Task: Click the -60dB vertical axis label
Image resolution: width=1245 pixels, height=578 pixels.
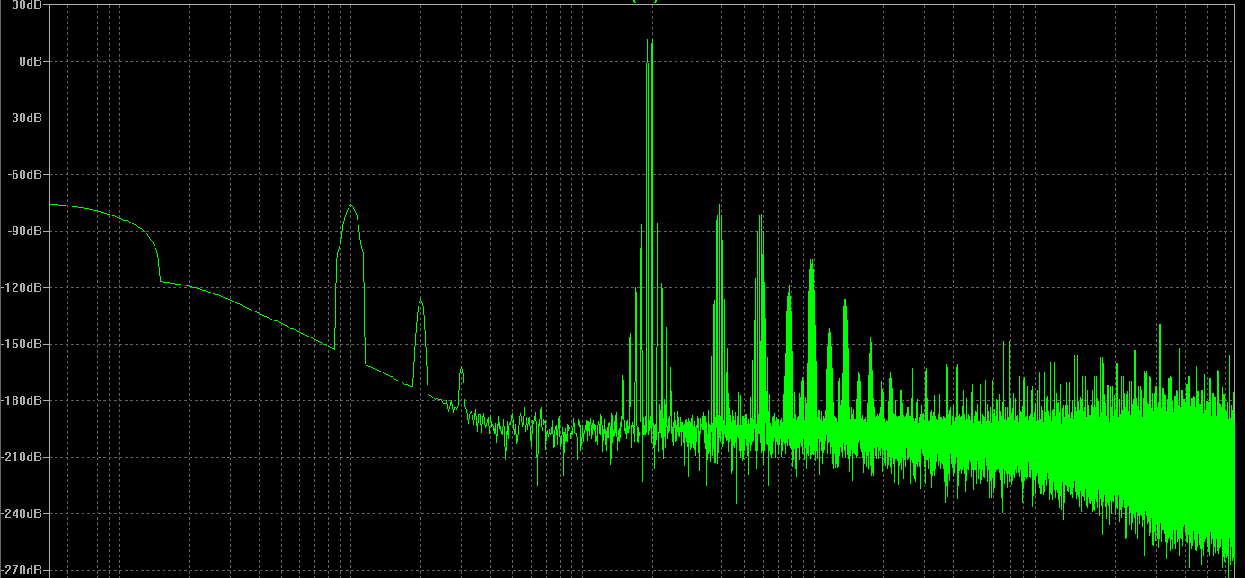Action: (x=26, y=174)
